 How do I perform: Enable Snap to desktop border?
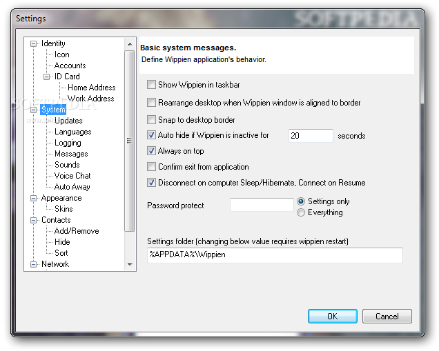151,120
